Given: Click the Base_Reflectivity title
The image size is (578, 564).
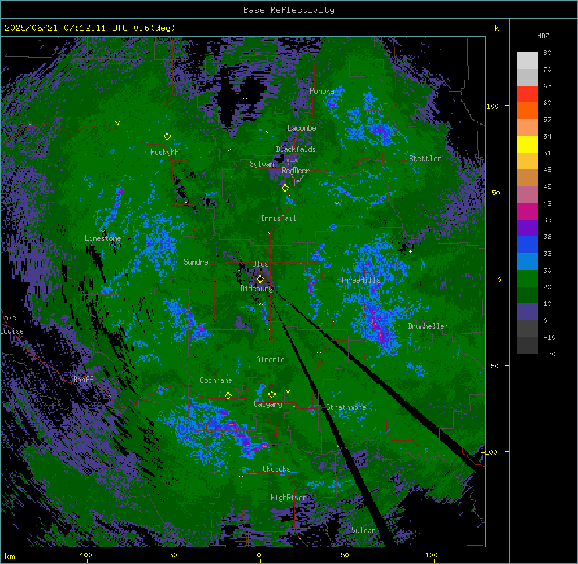Looking at the screenshot, I should [x=289, y=10].
